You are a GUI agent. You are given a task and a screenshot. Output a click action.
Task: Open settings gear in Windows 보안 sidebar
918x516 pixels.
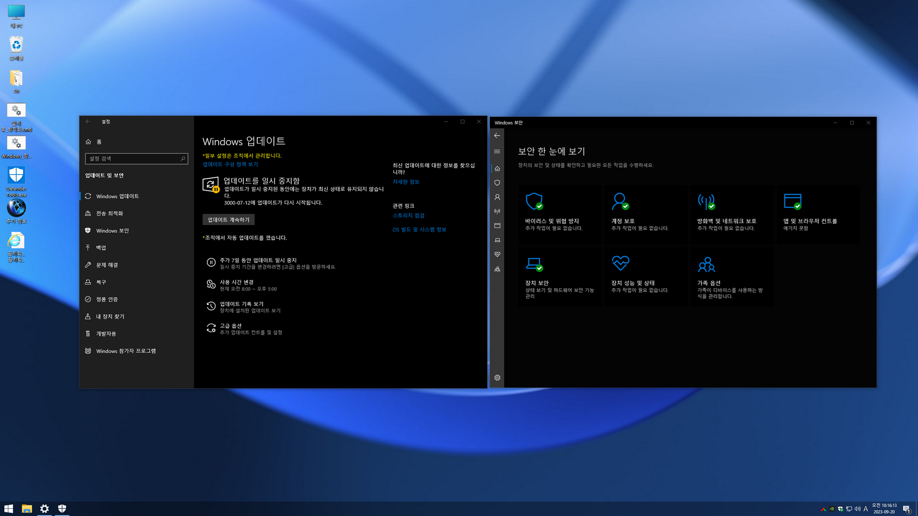(x=497, y=378)
